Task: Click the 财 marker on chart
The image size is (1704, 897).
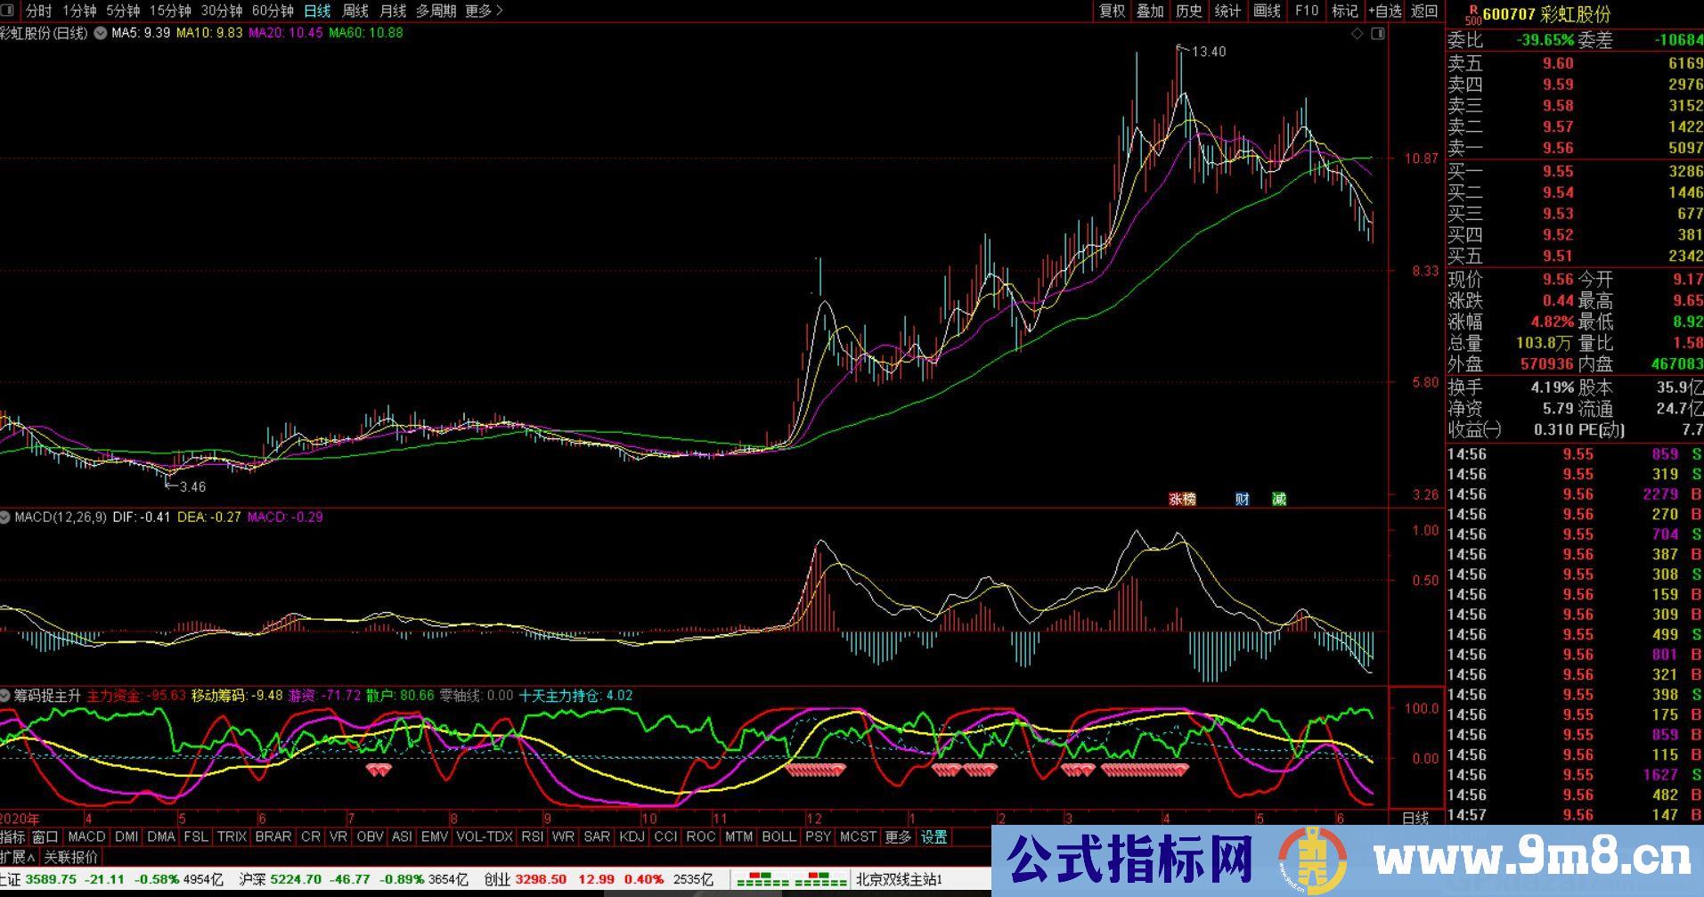Action: tap(1242, 499)
